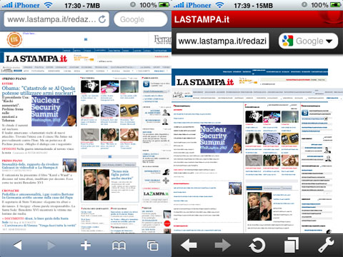The image size is (343, 257).
Task: Open chest X-ray thumbnail in Opera Mini page
Action: 254,138
